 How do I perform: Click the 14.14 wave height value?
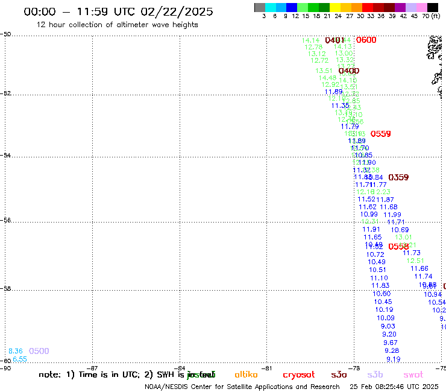(x=310, y=40)
